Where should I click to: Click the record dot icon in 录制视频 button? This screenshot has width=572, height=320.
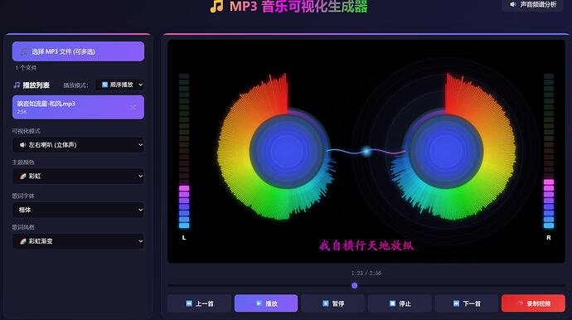click(x=521, y=303)
